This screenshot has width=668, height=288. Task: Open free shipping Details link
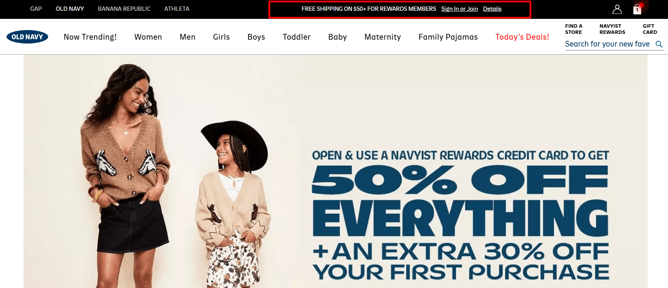tap(492, 9)
